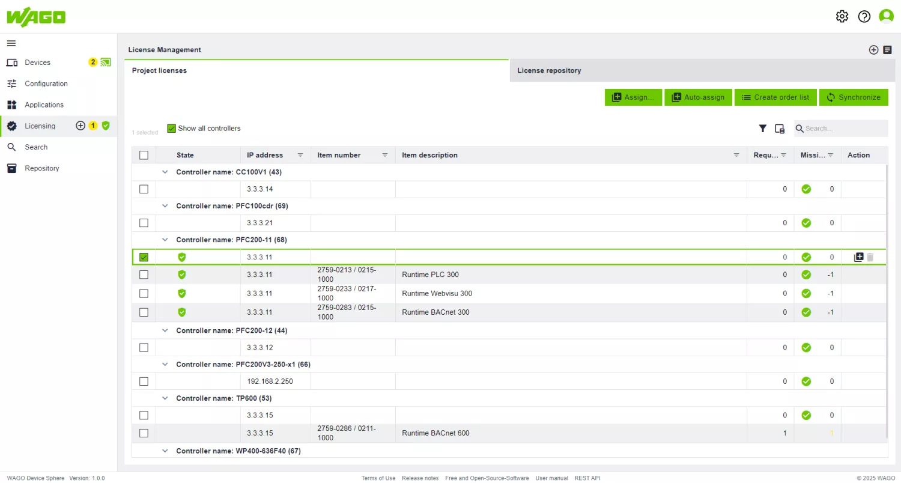Collapse the CC100V1 (43) controller group
Viewport: 901px width, 483px height.
coord(165,172)
